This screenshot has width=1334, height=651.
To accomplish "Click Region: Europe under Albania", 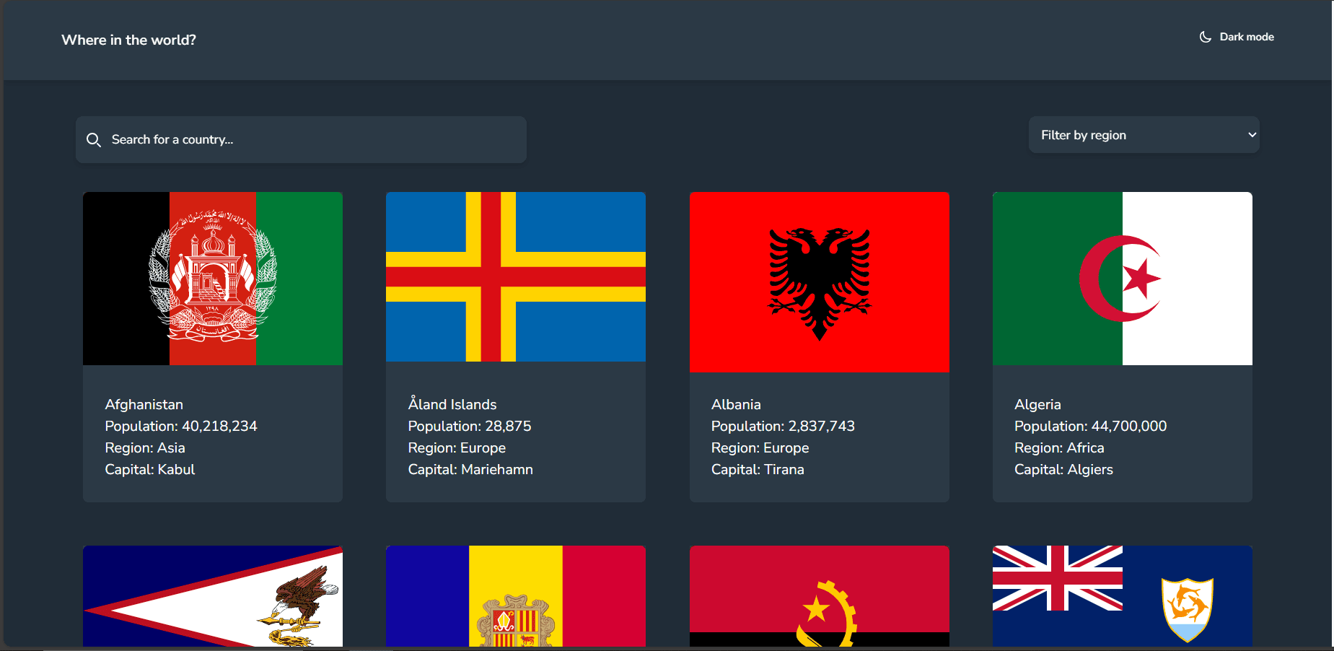I will pyautogui.click(x=760, y=447).
